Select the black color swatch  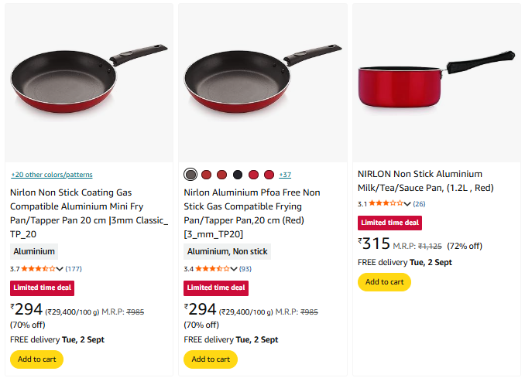pyautogui.click(x=238, y=175)
